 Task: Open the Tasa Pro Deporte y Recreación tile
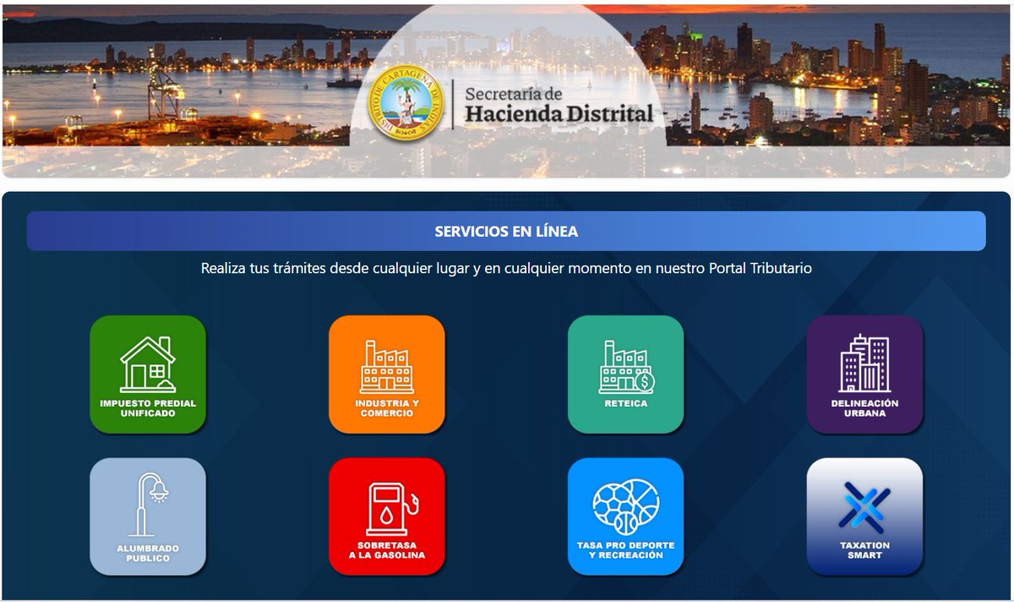(x=625, y=517)
